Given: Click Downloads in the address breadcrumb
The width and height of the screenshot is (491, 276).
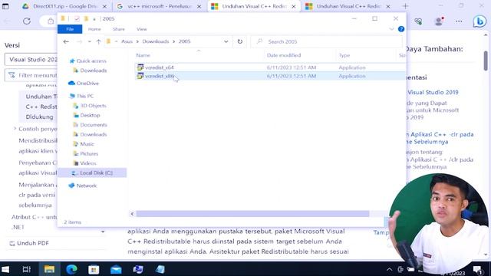Looking at the screenshot, I should pyautogui.click(x=155, y=41).
